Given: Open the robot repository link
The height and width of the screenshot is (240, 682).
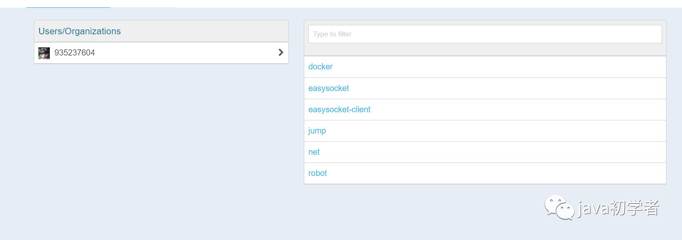Looking at the screenshot, I should pyautogui.click(x=318, y=173).
